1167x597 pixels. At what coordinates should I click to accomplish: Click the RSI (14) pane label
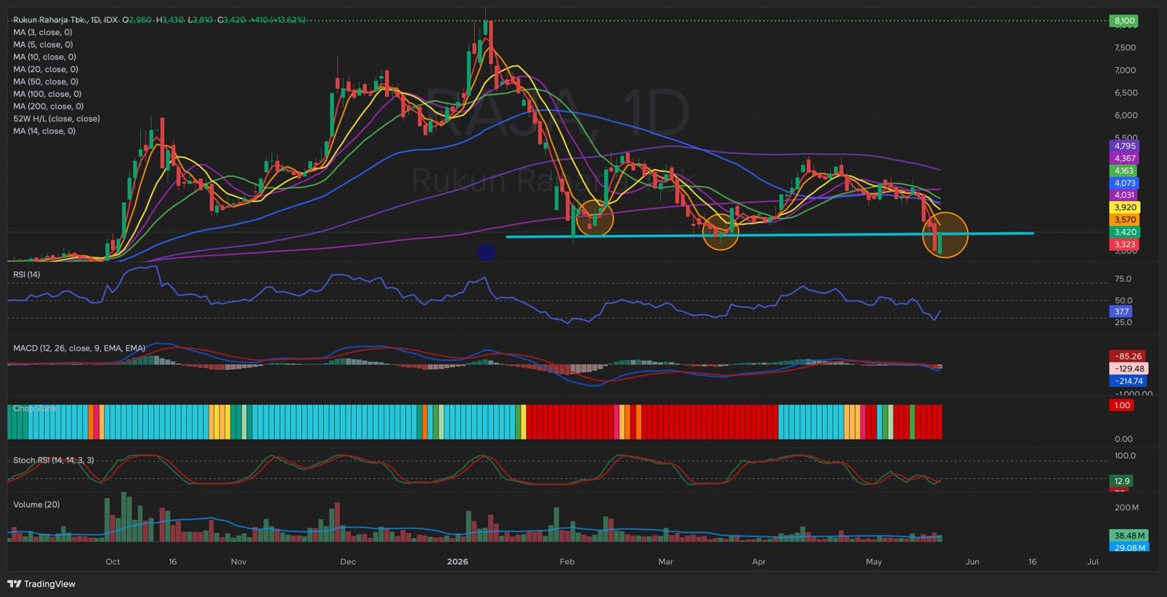pyautogui.click(x=26, y=275)
